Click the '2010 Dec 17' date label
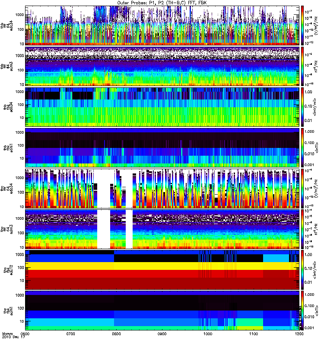 [x=14, y=337]
